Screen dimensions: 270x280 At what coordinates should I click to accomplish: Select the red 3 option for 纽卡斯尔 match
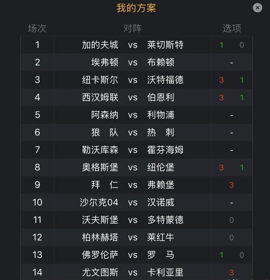click(222, 80)
